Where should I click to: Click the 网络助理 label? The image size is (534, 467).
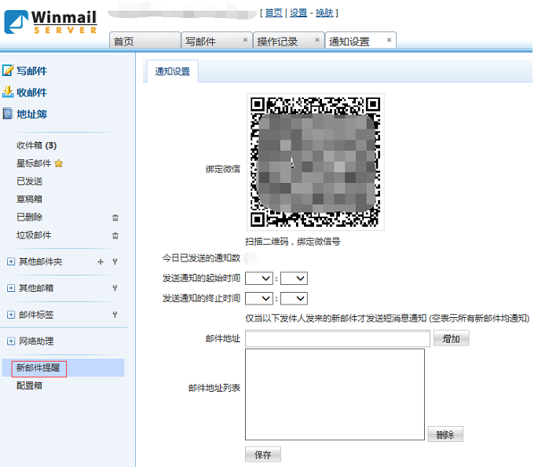pos(36,341)
